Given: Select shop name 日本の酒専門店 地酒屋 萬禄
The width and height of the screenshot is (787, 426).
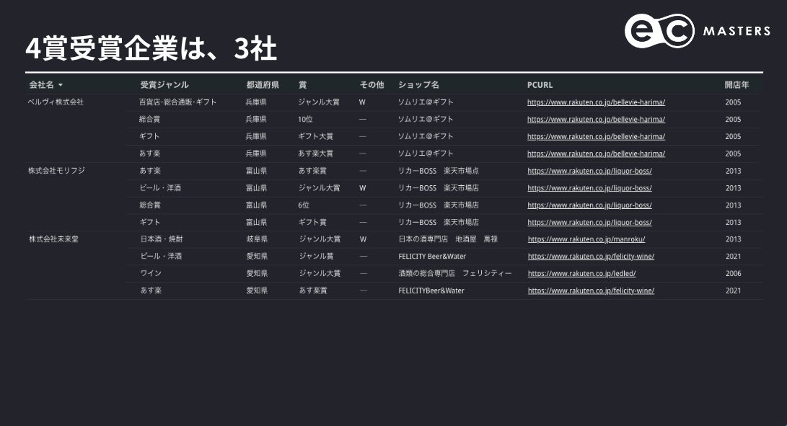Looking at the screenshot, I should click(x=448, y=239).
